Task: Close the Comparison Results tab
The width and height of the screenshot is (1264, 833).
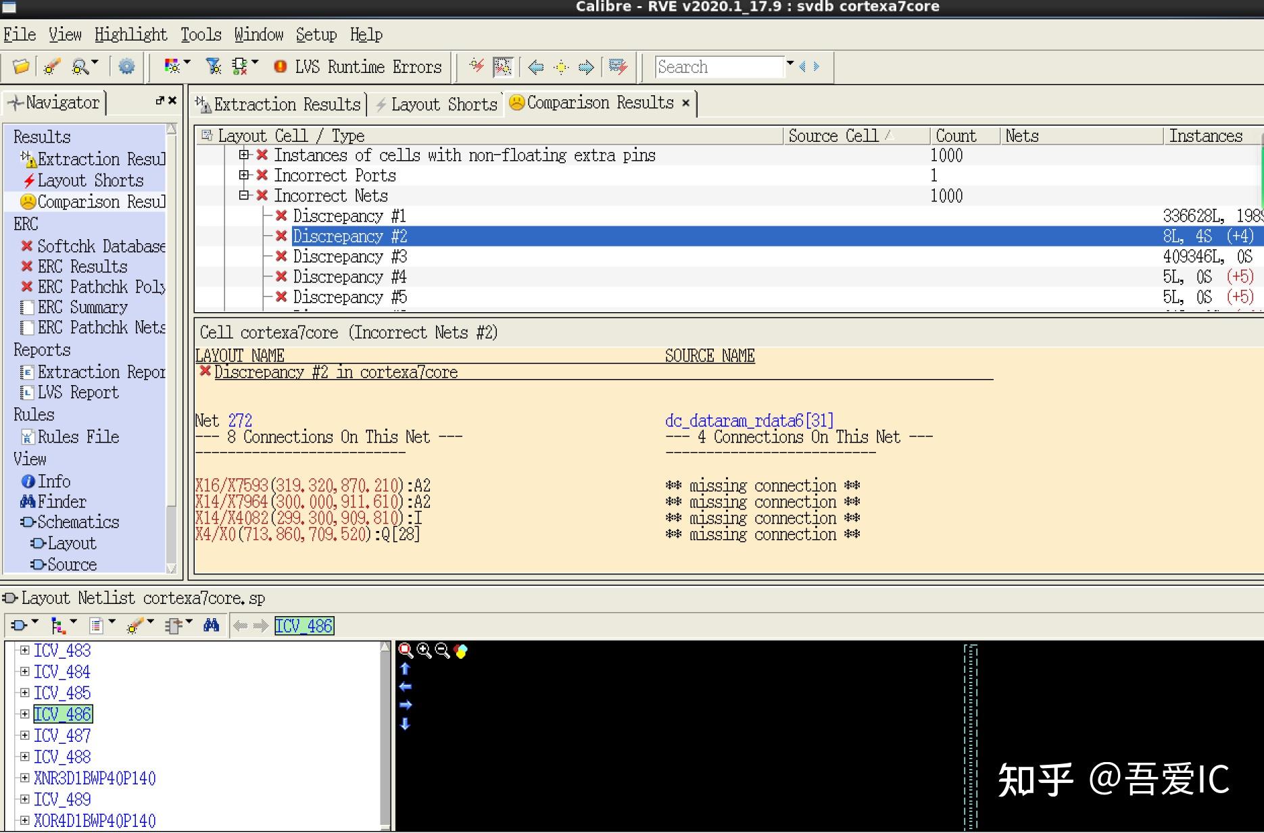Action: click(x=685, y=103)
